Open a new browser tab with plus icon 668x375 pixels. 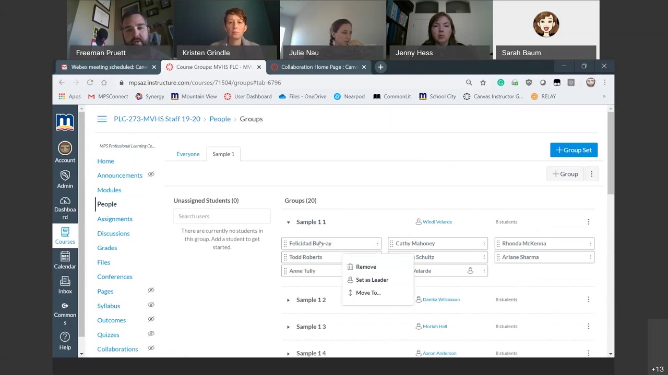380,67
